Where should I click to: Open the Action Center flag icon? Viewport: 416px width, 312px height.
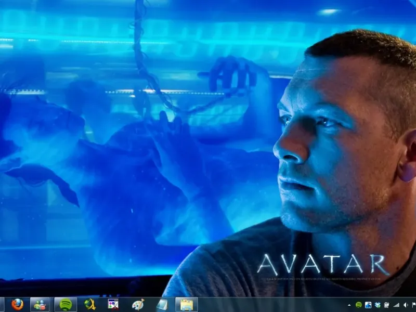coord(414,305)
